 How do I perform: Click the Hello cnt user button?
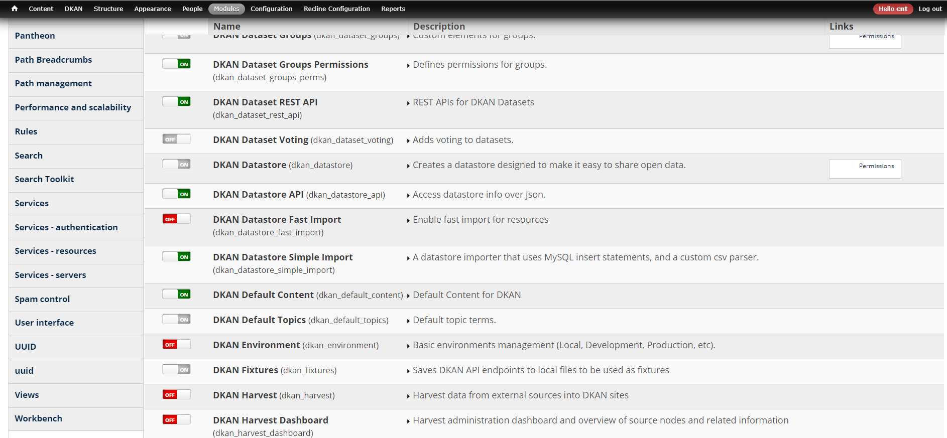click(893, 9)
